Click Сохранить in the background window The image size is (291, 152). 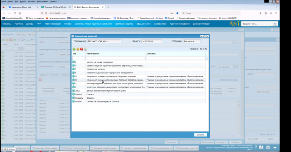[x=221, y=142]
